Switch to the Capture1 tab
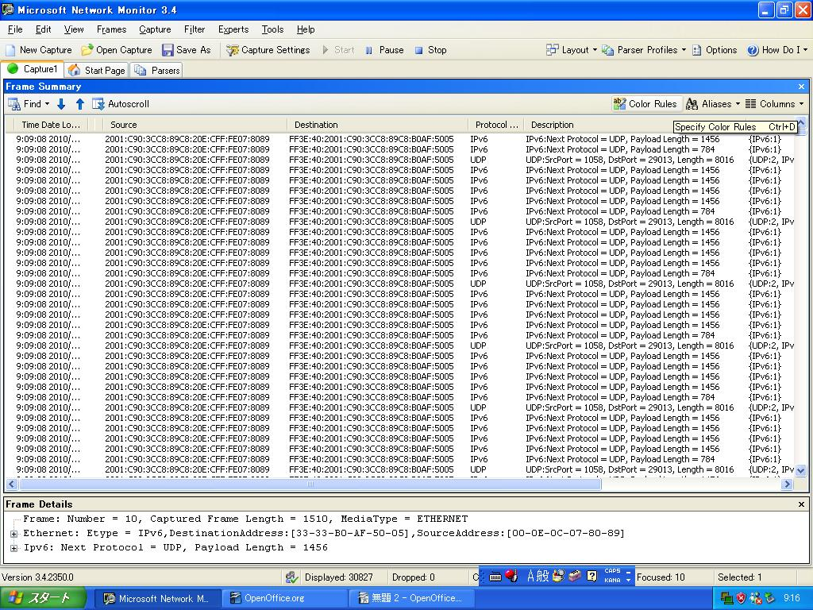 pos(32,69)
